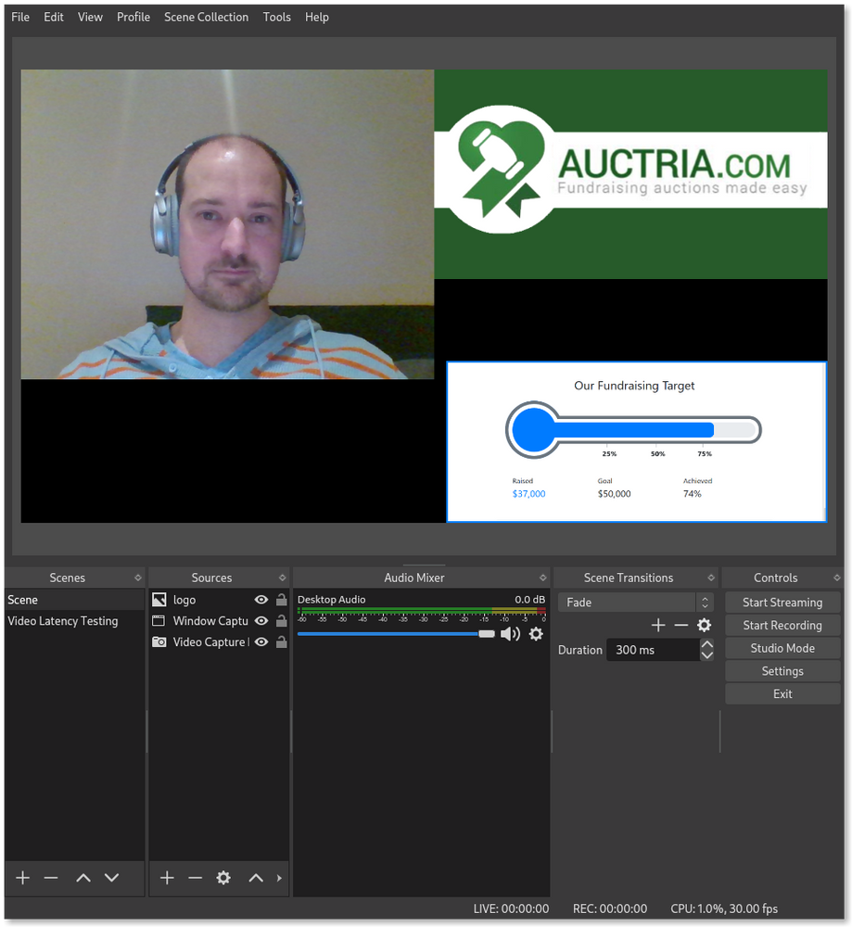The height and width of the screenshot is (927, 852).
Task: Pop out the Scenes dock panel
Action: click(138, 578)
